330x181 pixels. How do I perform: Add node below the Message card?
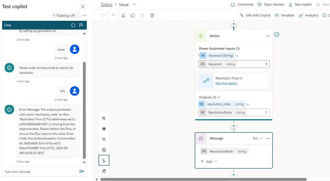click(x=234, y=175)
